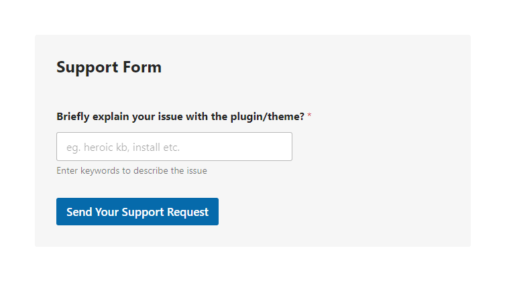Click 'plugin/theme?' in the question label

pos(268,117)
